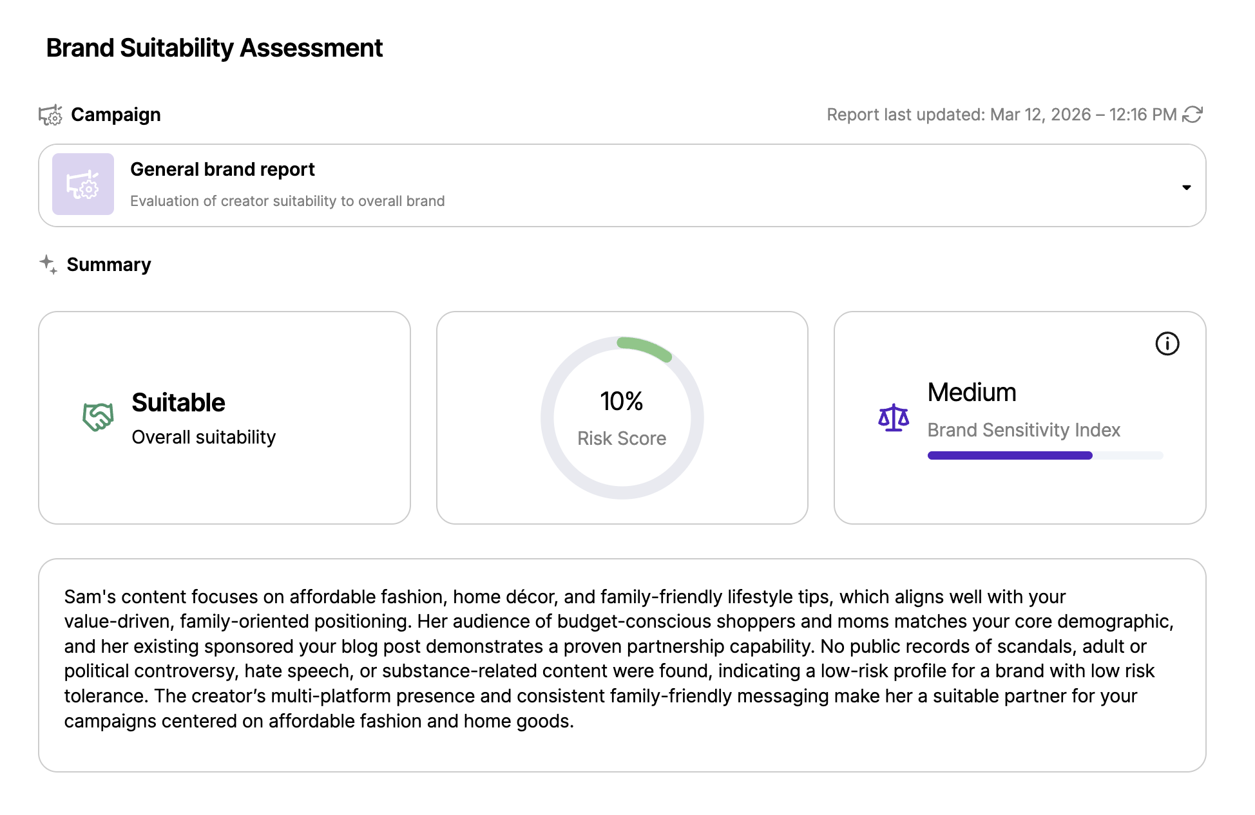Click the Brand Sensitivity Index progress bar

coord(1044,456)
